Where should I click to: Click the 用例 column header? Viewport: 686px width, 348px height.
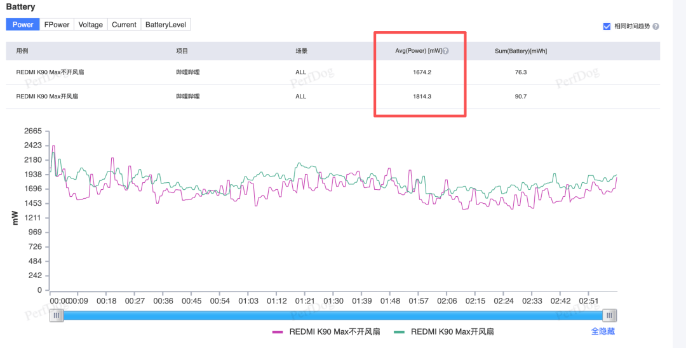coord(22,51)
